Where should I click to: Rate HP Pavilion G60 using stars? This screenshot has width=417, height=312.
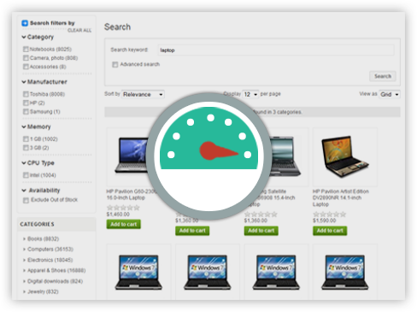(123, 208)
